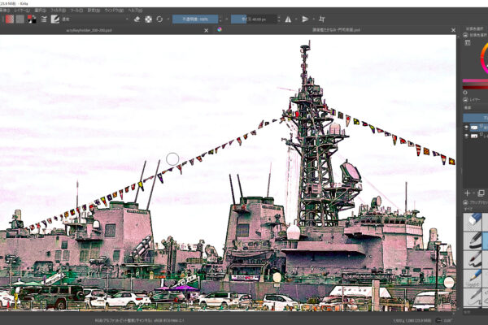Expand options next to reload preset

pyautogui.click(x=168, y=19)
